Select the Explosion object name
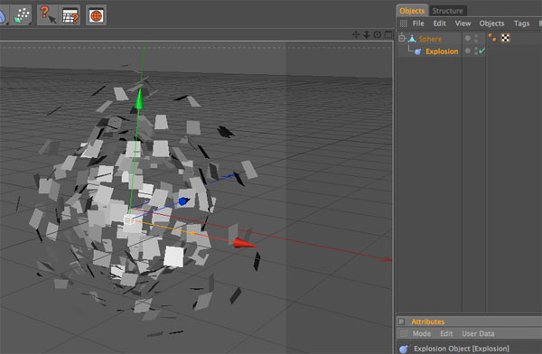The width and height of the screenshot is (542, 354). click(x=442, y=51)
